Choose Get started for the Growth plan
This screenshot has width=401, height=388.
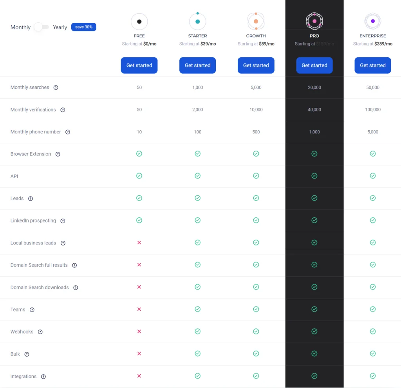click(x=256, y=66)
